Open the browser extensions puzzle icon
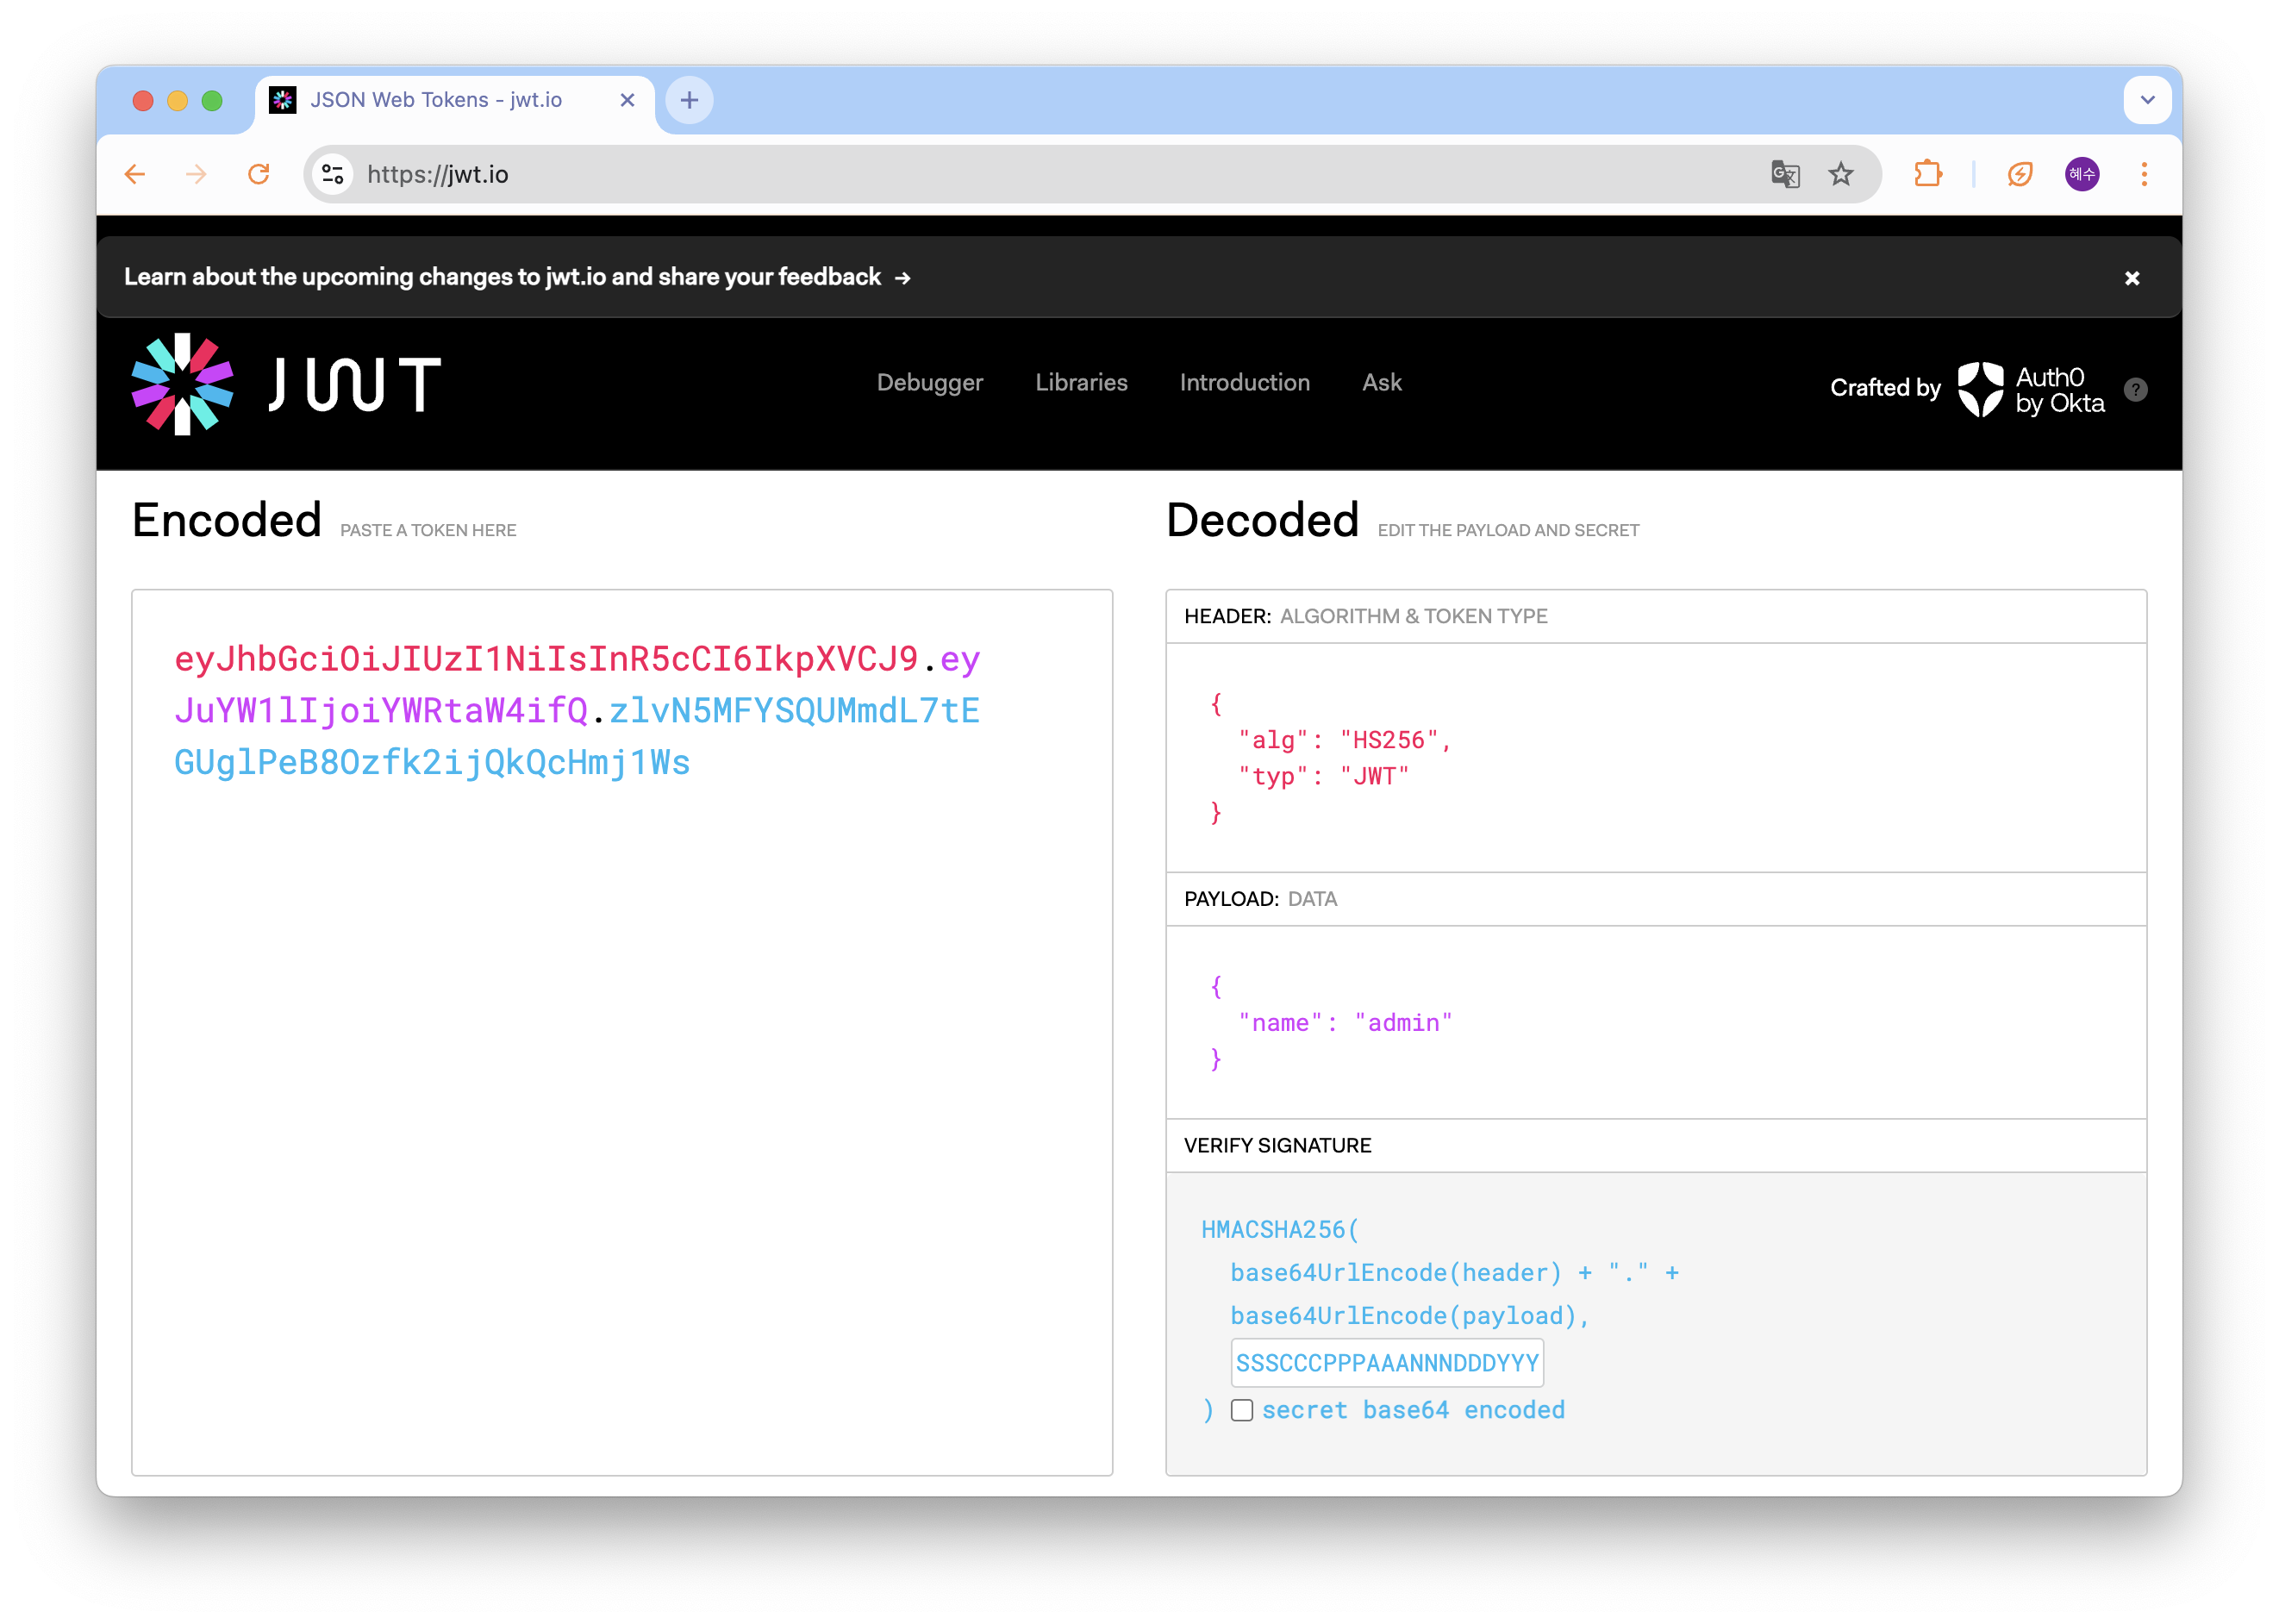The height and width of the screenshot is (1624, 2279). click(1928, 174)
